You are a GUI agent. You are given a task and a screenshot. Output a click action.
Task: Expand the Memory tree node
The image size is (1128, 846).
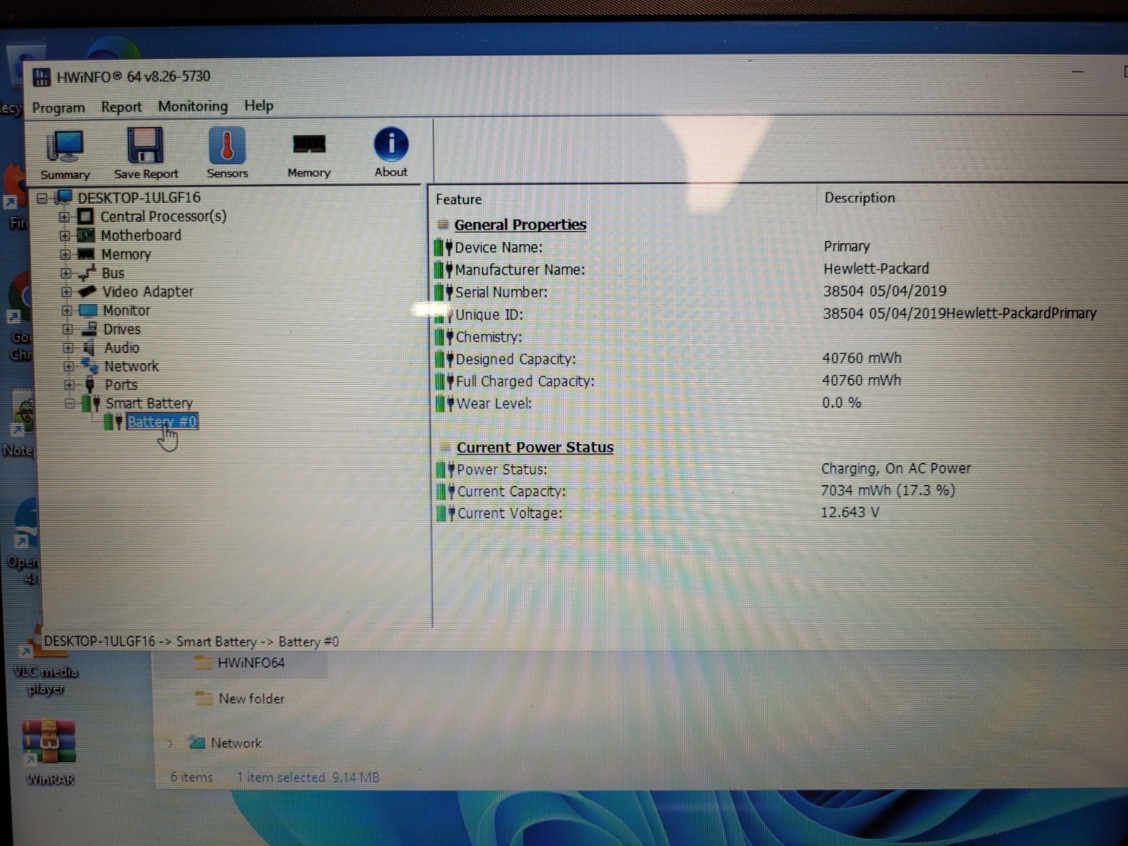coord(66,254)
